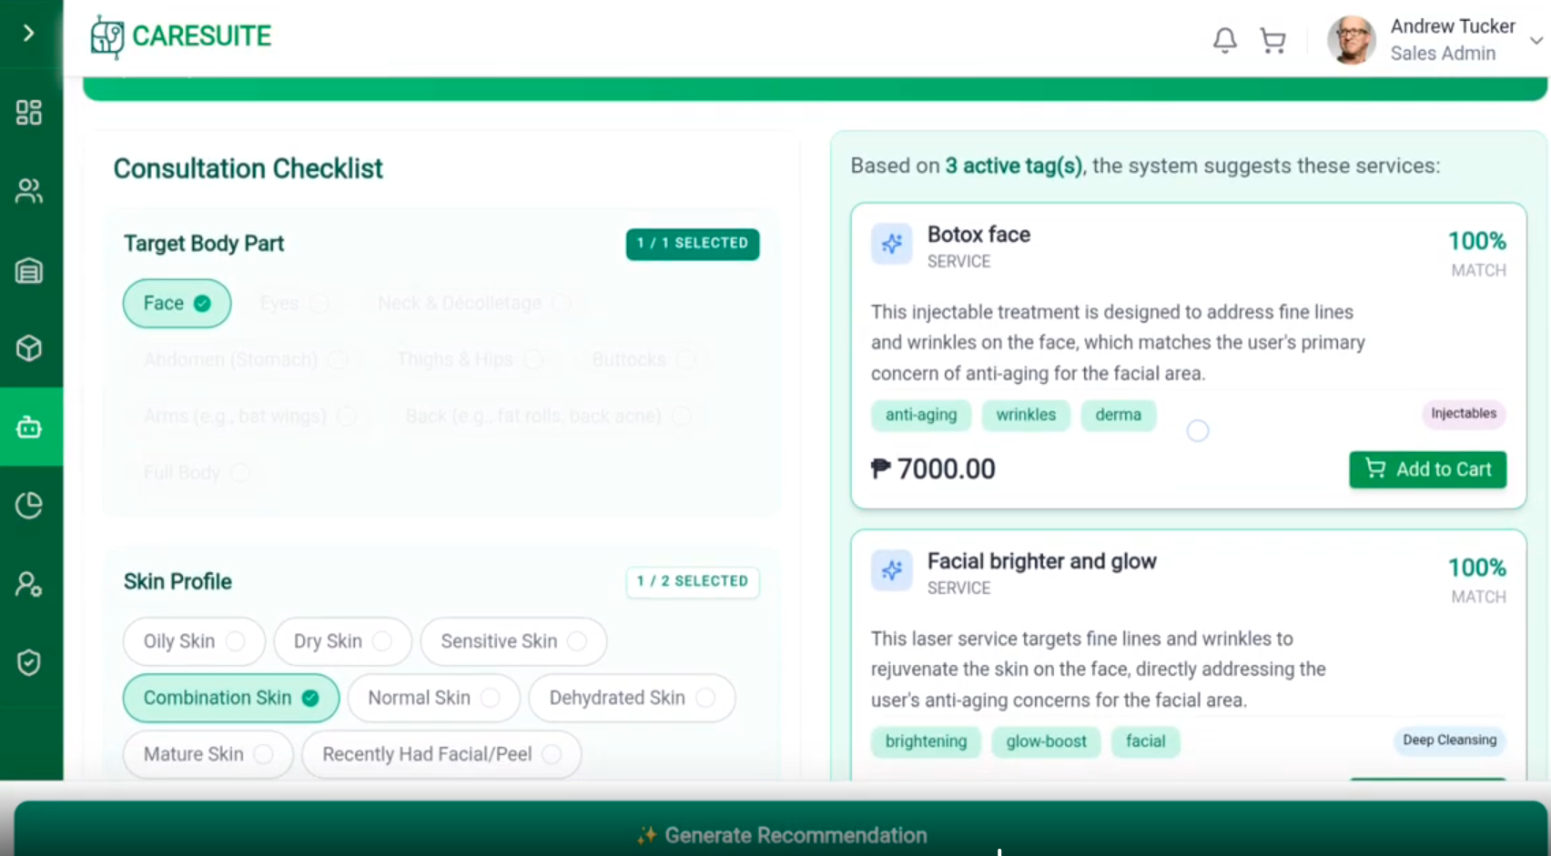Open the dashboard grid icon in sidebar
This screenshot has width=1551, height=856.
coord(29,113)
